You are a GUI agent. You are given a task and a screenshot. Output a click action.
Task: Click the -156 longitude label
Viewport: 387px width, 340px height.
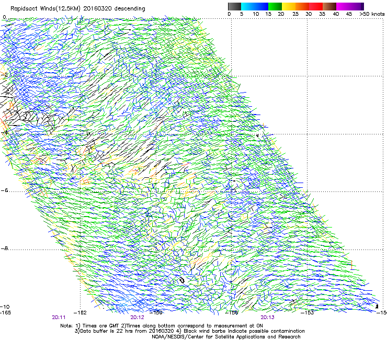pyautogui.click(x=232, y=313)
